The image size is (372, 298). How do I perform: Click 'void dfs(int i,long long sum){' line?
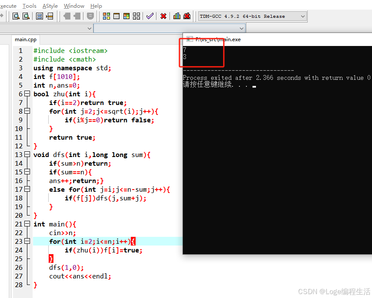(x=92, y=155)
